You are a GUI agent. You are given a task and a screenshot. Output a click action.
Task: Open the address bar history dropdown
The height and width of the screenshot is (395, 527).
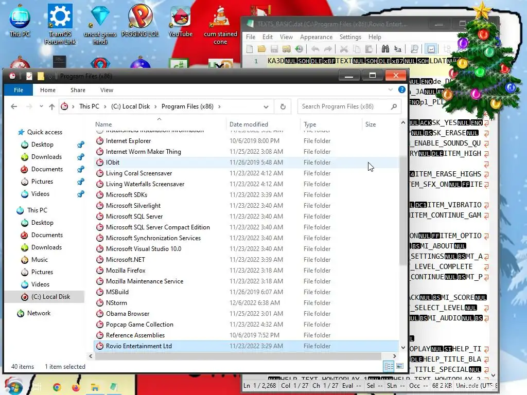click(266, 107)
